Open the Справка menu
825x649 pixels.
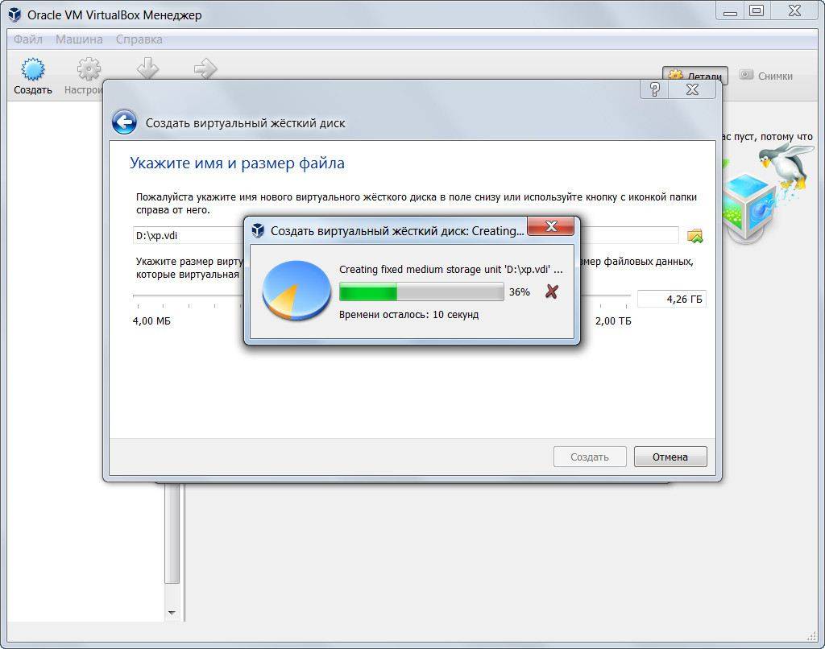139,39
